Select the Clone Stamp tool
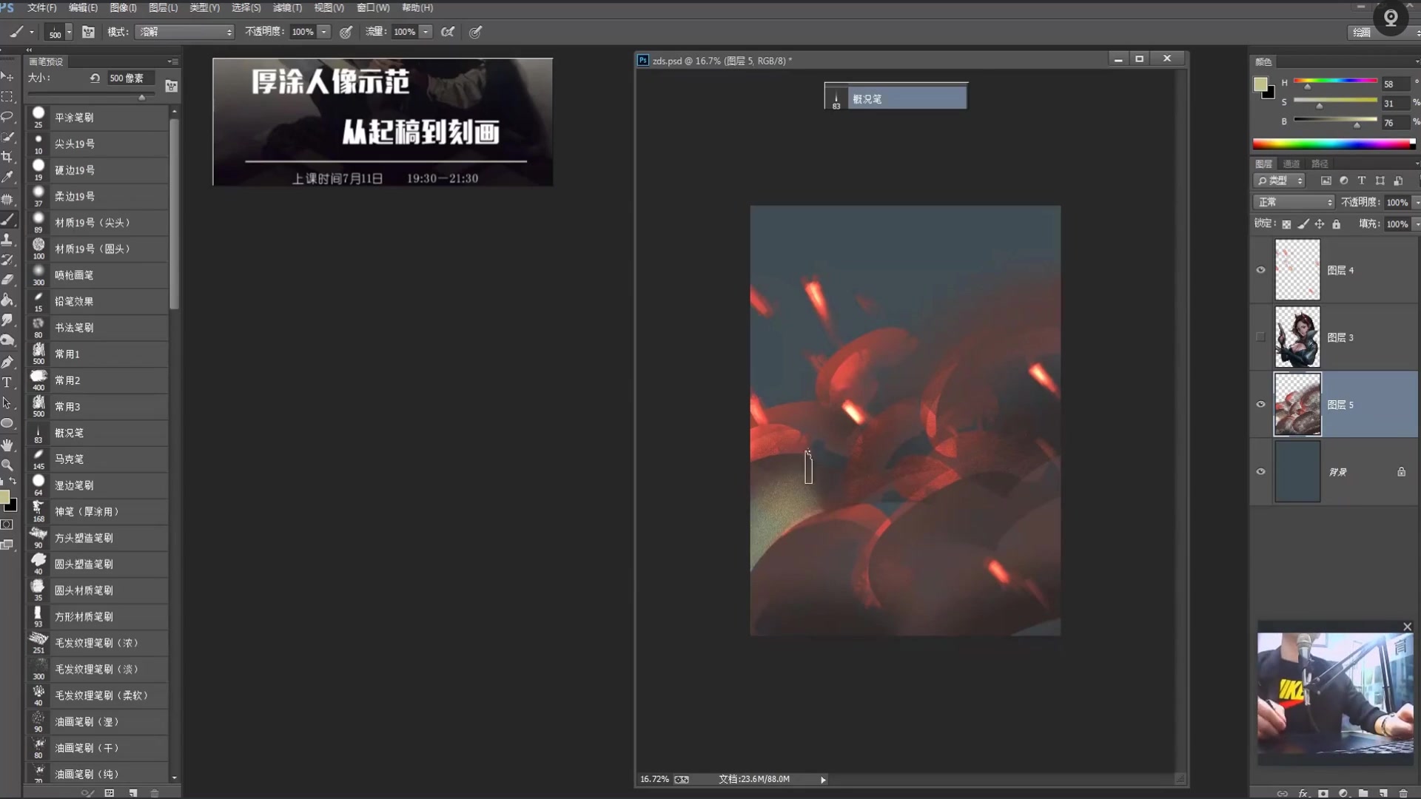The height and width of the screenshot is (799, 1421). coord(7,240)
